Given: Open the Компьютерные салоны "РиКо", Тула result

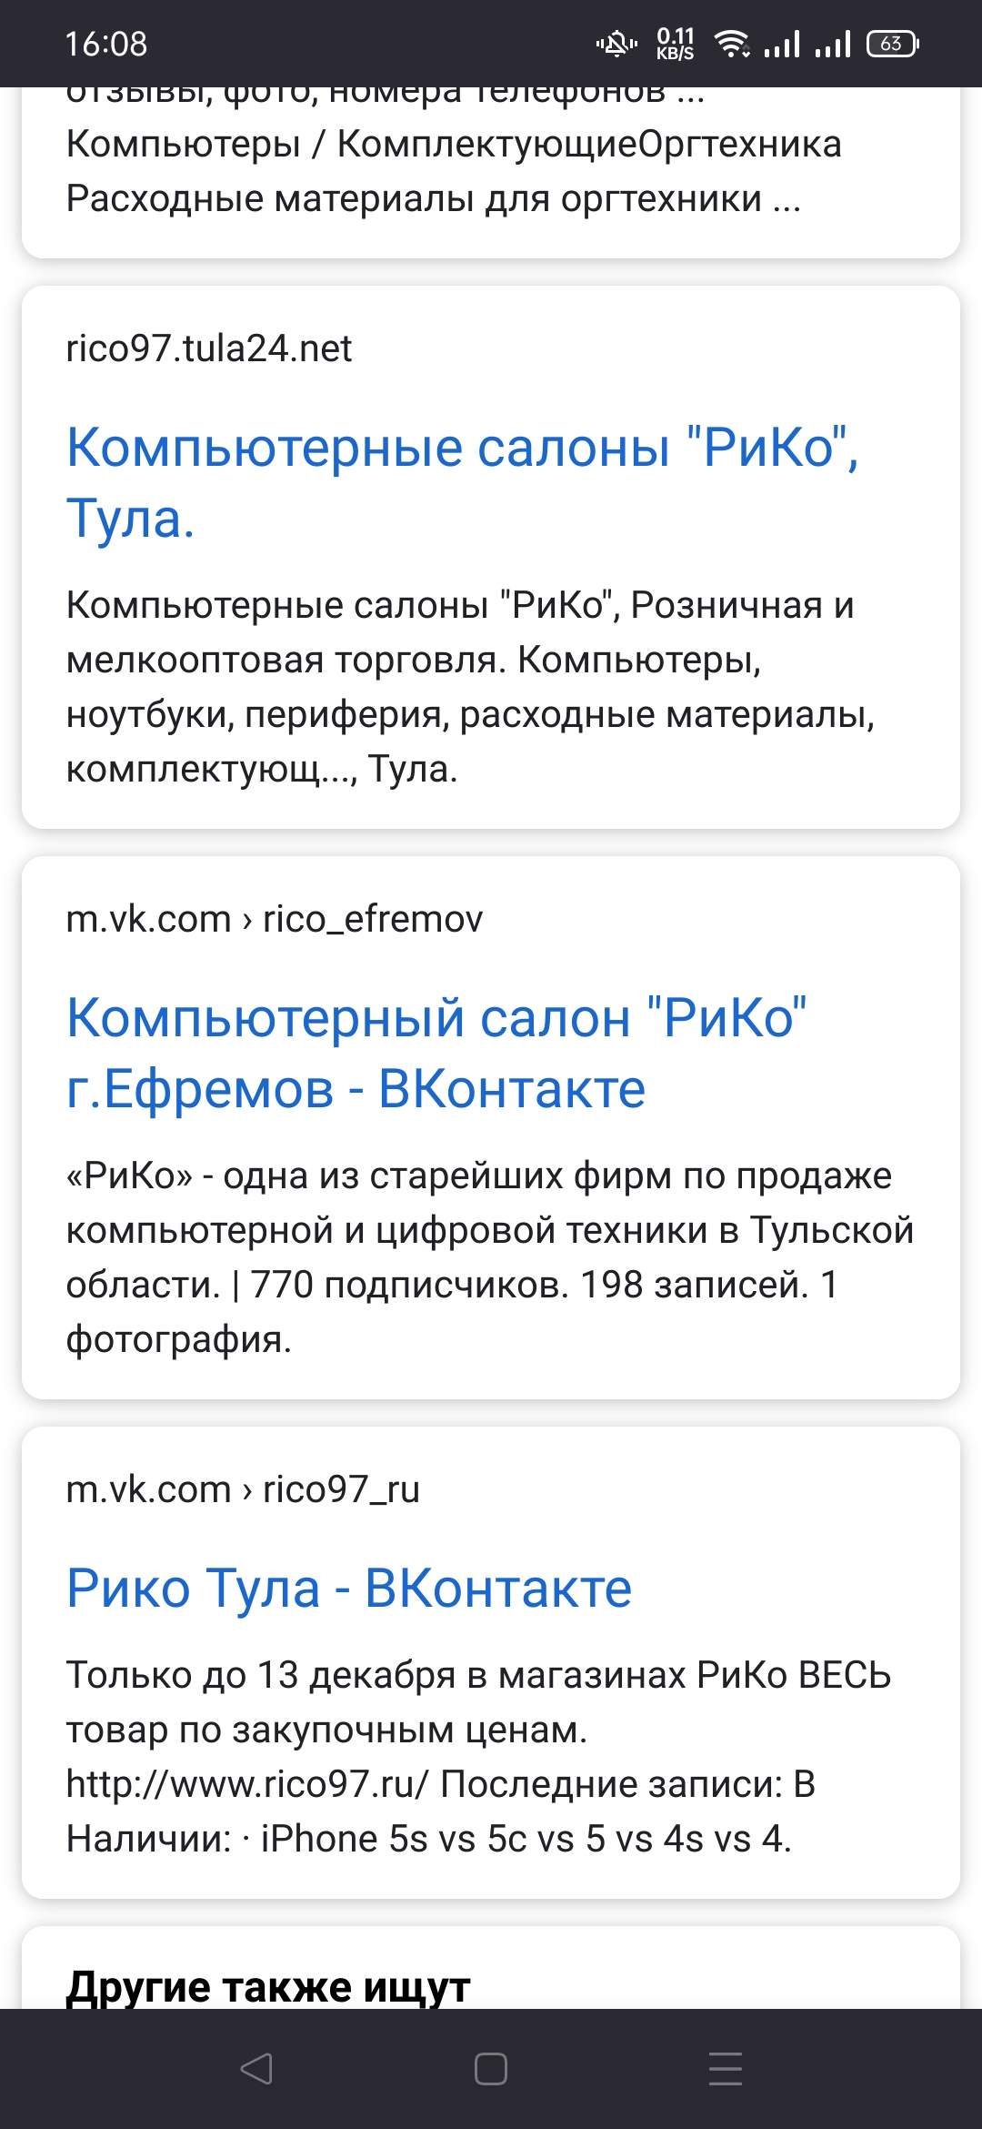Looking at the screenshot, I should 462,482.
